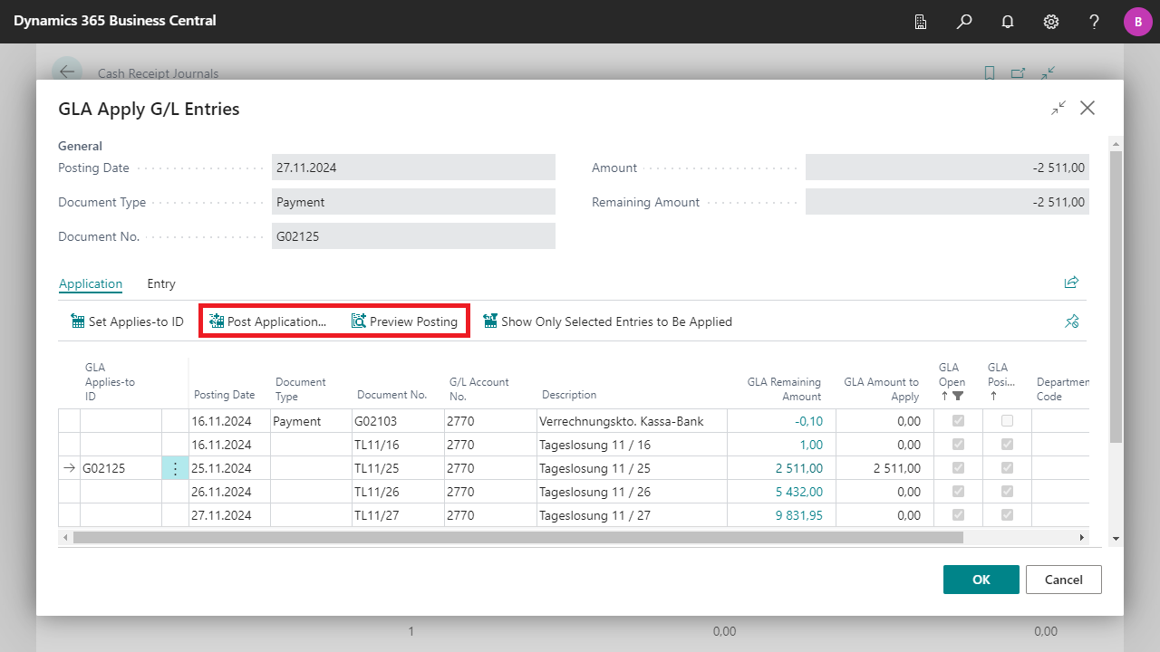Click the search magnifier icon in header
Viewport: 1160px width, 652px height.
click(964, 22)
